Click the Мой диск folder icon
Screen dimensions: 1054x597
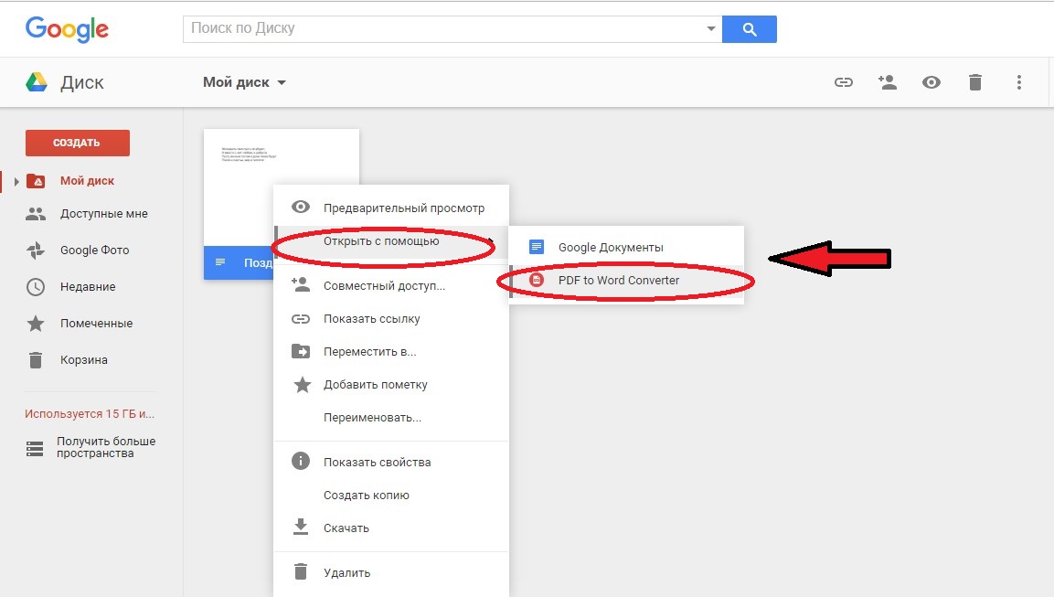[36, 181]
